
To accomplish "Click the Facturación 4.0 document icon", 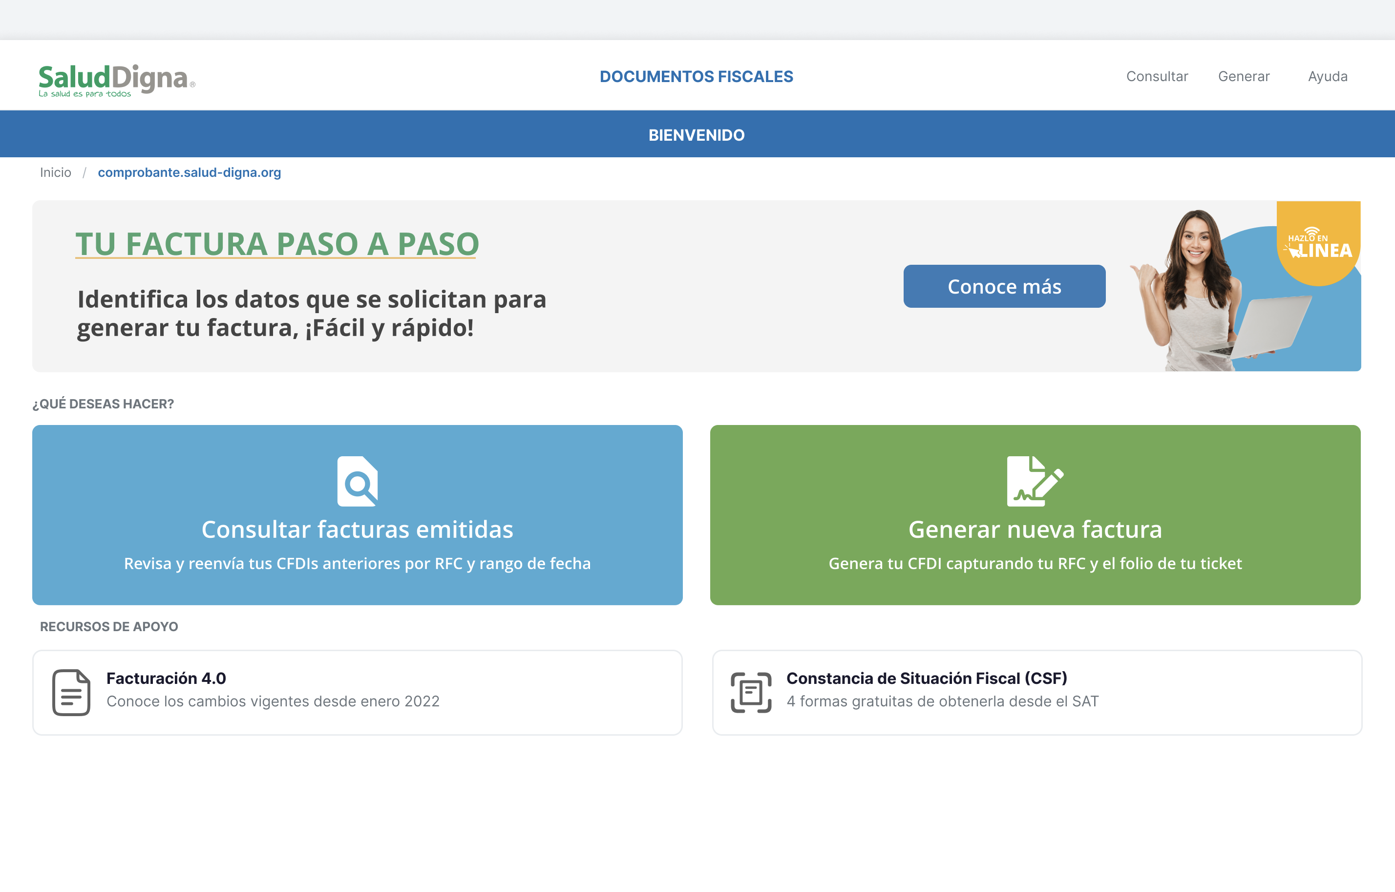I will tap(71, 693).
